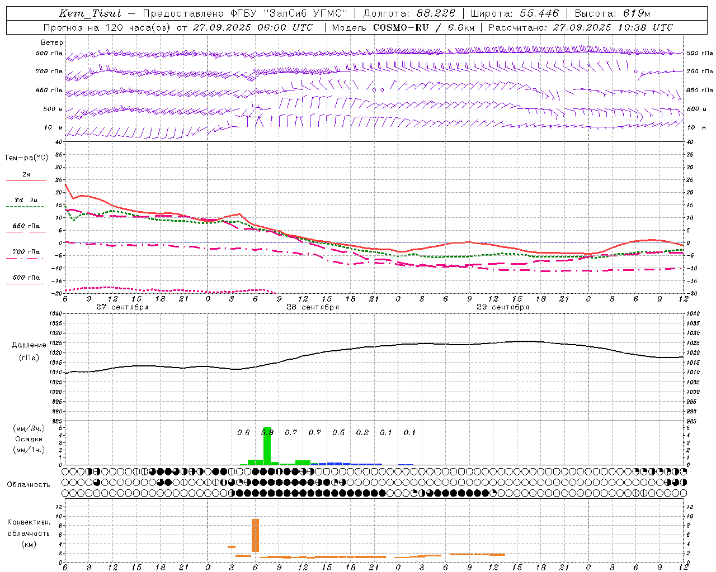This screenshot has width=716, height=572.
Task: Select the Td 2м dew point legend entry
Action: [26, 201]
